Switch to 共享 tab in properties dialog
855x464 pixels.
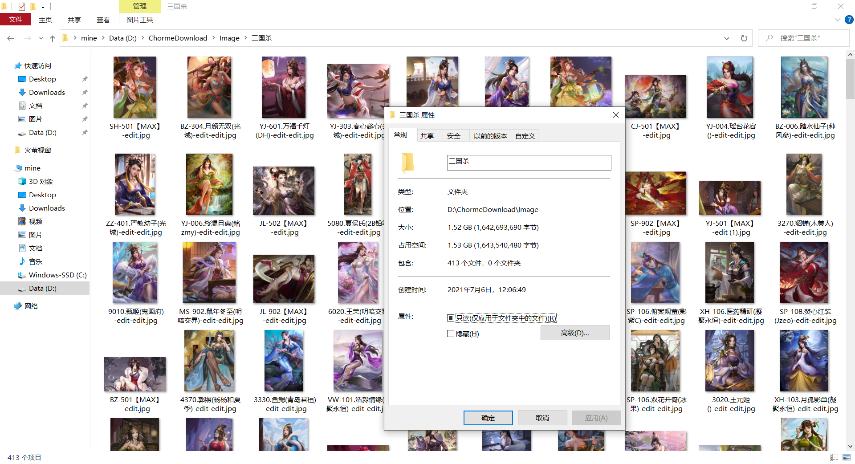tap(427, 136)
